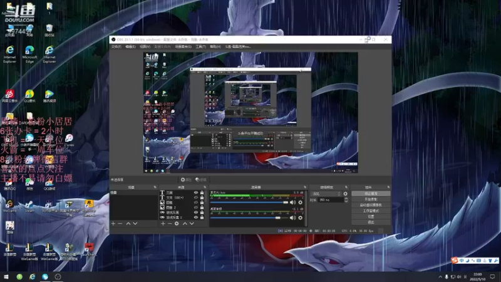Open the QQ音乐 desktop icon
The width and height of the screenshot is (501, 282).
(x=29, y=96)
